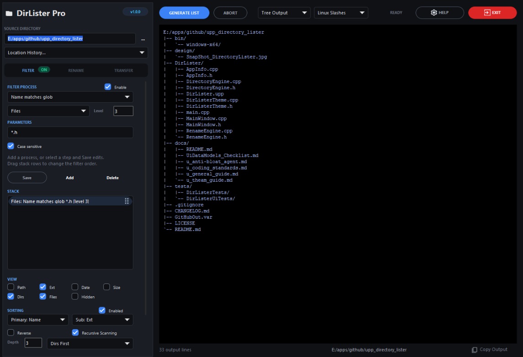This screenshot has height=357, width=523.
Task: Open the Name matches glob dropdown
Action: point(70,97)
